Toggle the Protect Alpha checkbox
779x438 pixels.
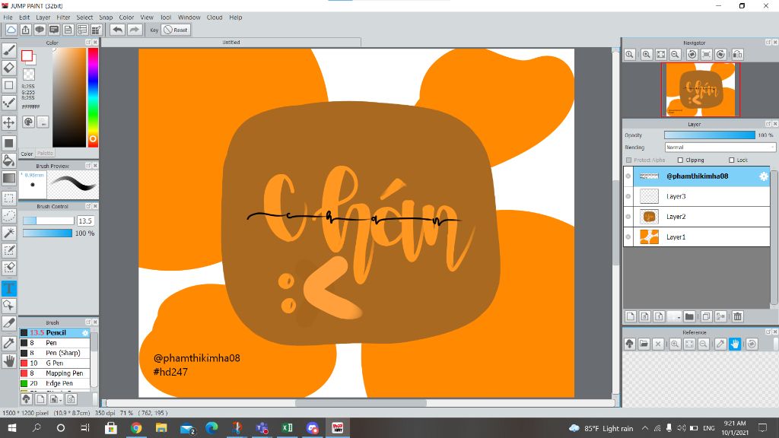pos(629,160)
